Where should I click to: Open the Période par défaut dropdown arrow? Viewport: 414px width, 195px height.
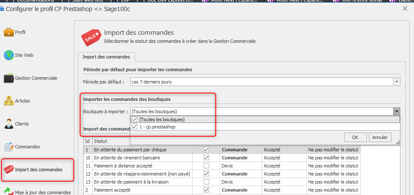pyautogui.click(x=397, y=82)
